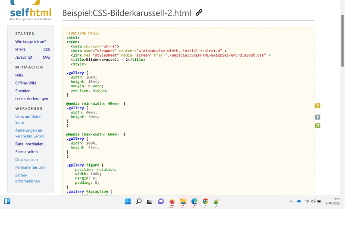Click "Datei hochladen" in Werkzeuge
This screenshot has width=345, height=230.
29,144
